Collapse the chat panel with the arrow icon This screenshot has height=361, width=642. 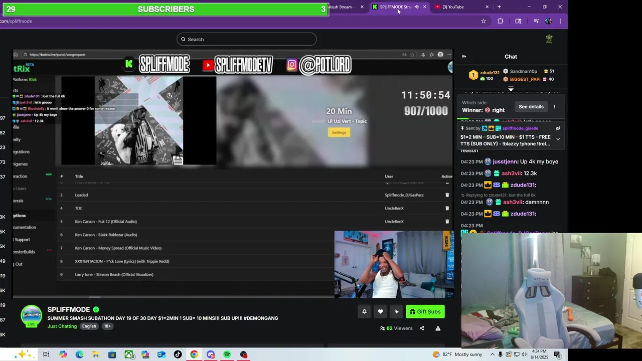(x=464, y=57)
